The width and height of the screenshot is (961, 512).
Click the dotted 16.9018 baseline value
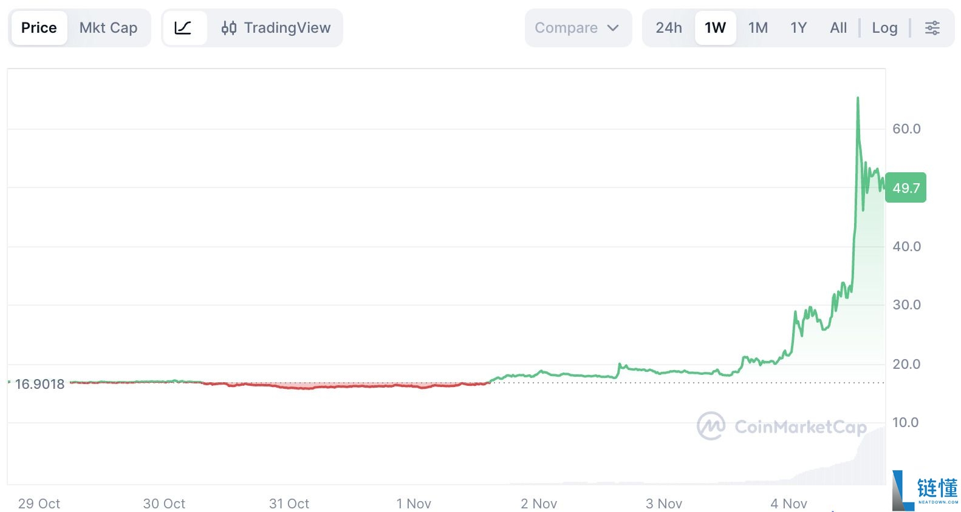(39, 383)
